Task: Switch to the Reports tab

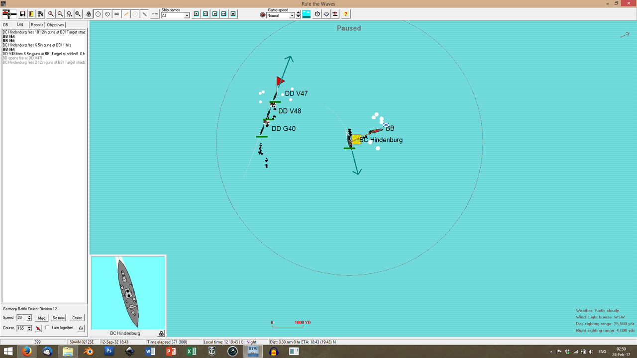Action: point(37,24)
